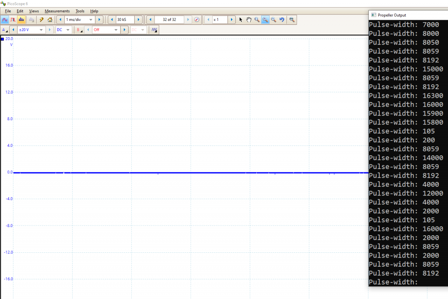
Task: Select Persistence mode icon
Action: pos(13,20)
